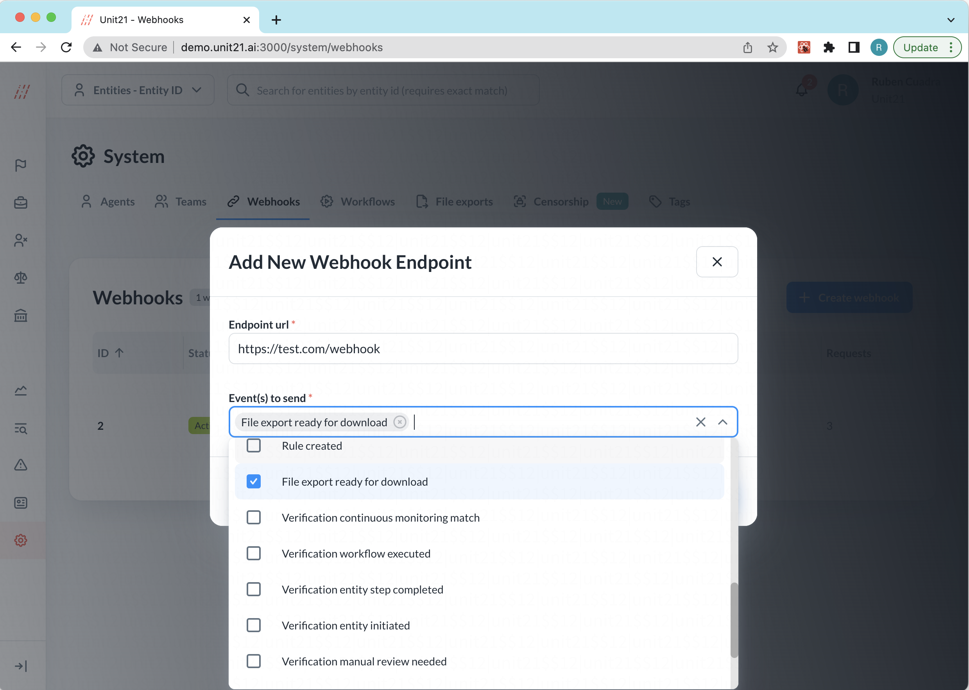Viewport: 969px width, 690px height.
Task: Open the Extensions puzzle icon
Action: pos(828,47)
